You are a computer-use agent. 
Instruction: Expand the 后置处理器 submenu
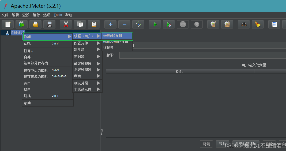(x=87, y=70)
